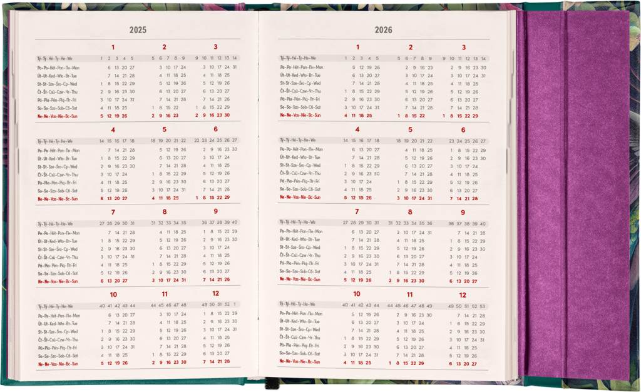Screen dimensions: 641x392
Task: Click the 2025 year heading
Action: coord(138,30)
